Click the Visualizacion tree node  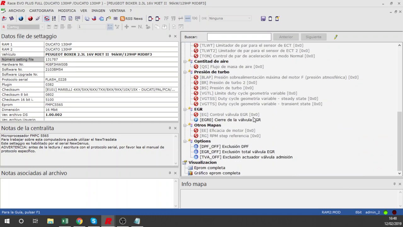pos(202,162)
